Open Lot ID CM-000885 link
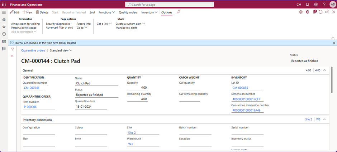Image resolution: width=337 pixels, height=152 pixels. [241, 88]
